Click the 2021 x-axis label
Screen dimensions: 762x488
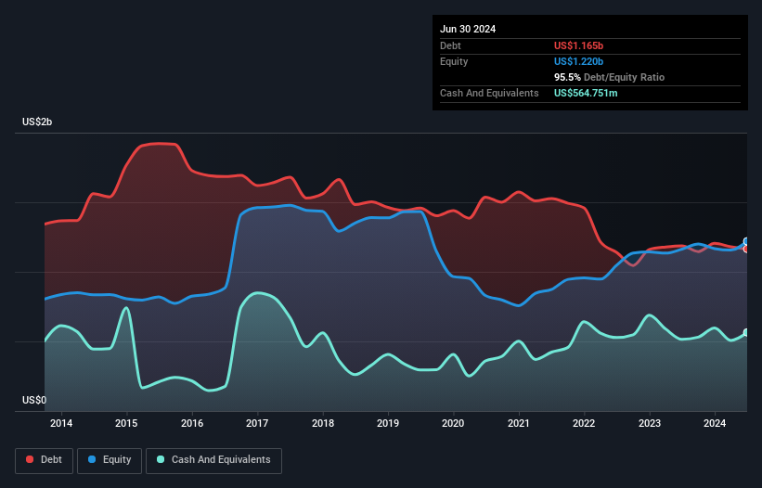519,423
